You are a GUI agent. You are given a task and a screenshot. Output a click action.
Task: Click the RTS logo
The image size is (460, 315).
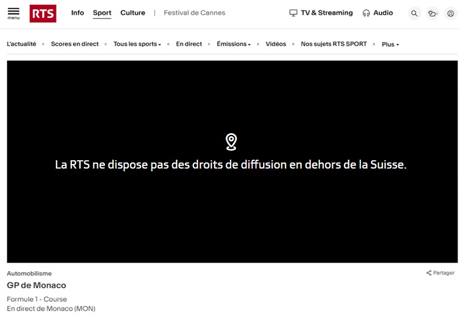(x=43, y=13)
